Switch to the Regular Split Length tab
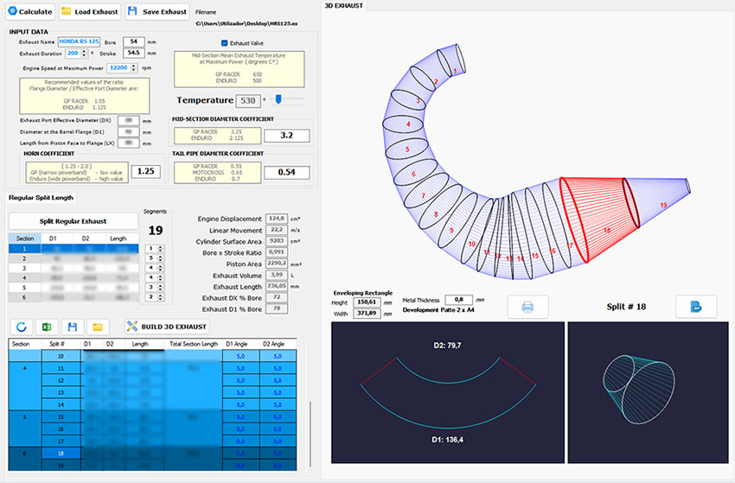This screenshot has height=483, width=735. pos(41,198)
